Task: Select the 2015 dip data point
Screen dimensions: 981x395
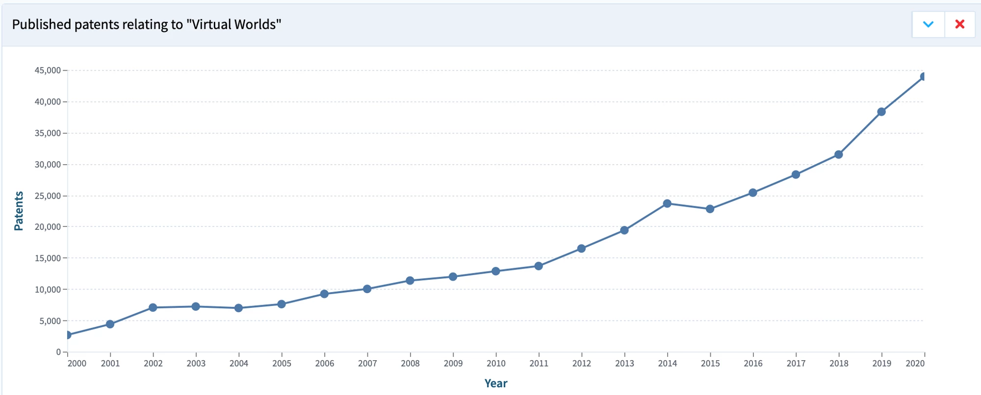Action: coord(710,209)
